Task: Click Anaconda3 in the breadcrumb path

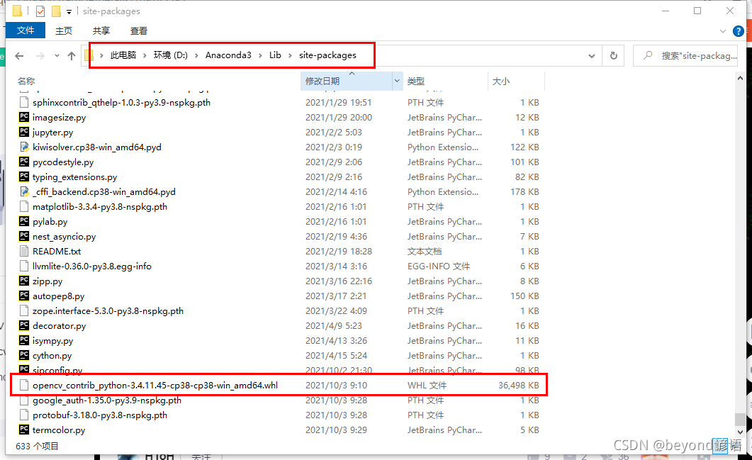Action: 228,55
